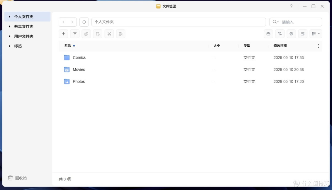
Task: Expand the 标签 tree arrow
Action: pyautogui.click(x=10, y=46)
